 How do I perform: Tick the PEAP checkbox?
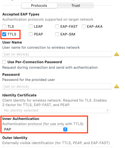(31, 34)
